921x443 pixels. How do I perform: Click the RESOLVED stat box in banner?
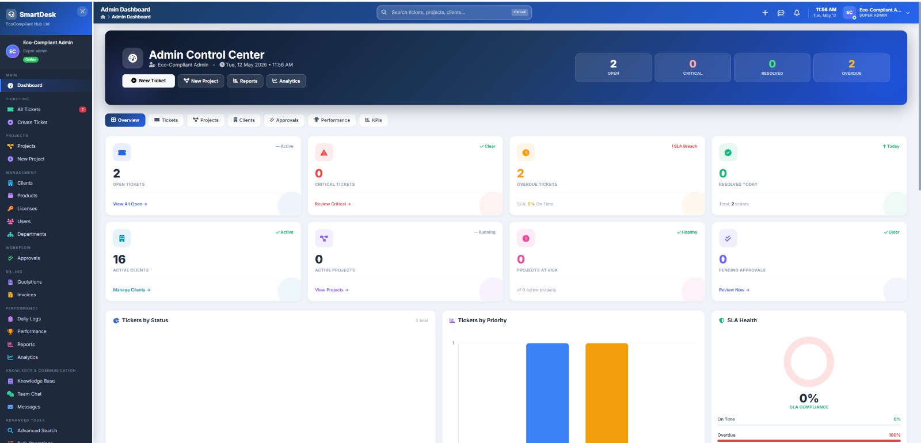tap(772, 68)
